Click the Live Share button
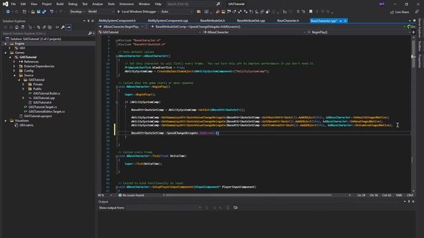The height and width of the screenshot is (238, 424). (x=399, y=12)
